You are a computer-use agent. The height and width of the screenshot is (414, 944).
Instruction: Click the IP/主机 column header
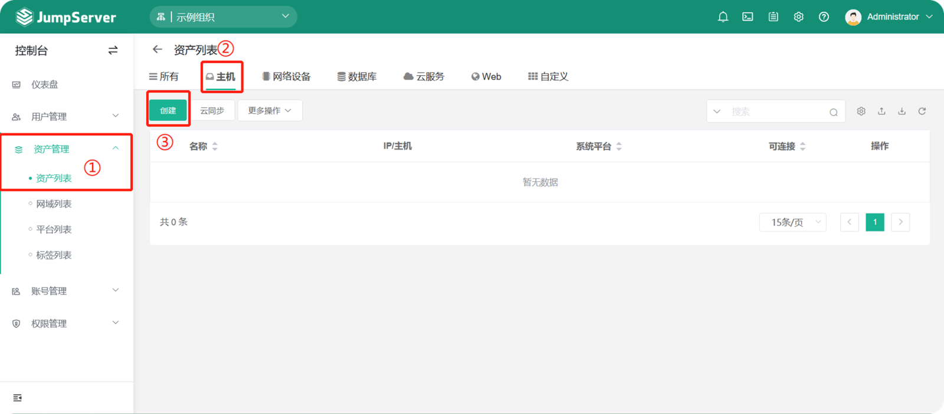pos(398,146)
